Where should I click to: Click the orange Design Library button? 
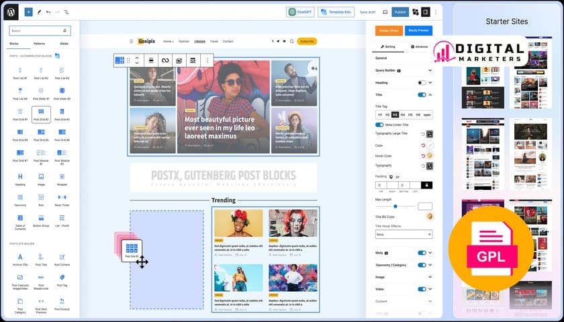coord(388,30)
